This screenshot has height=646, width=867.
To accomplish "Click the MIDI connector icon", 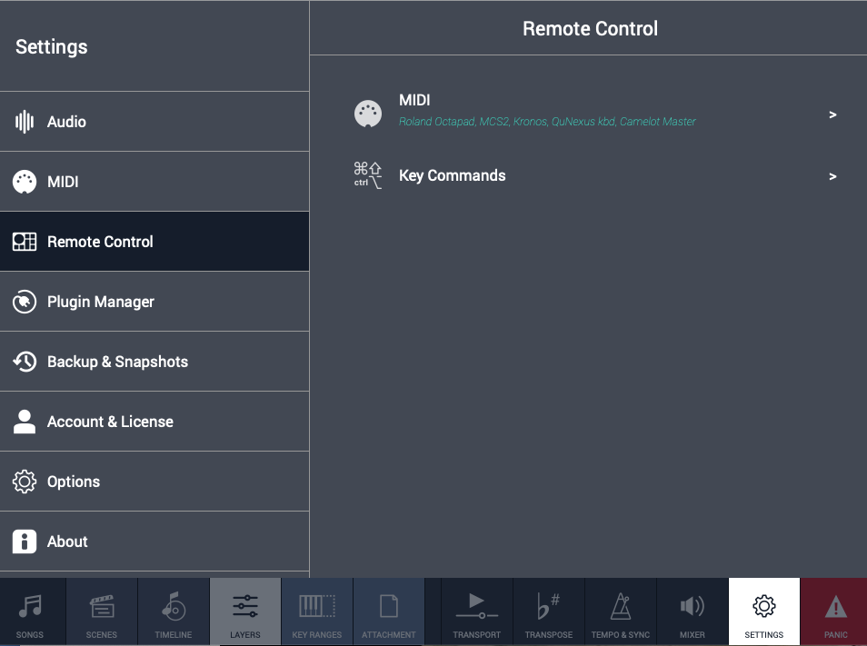I will [x=367, y=113].
